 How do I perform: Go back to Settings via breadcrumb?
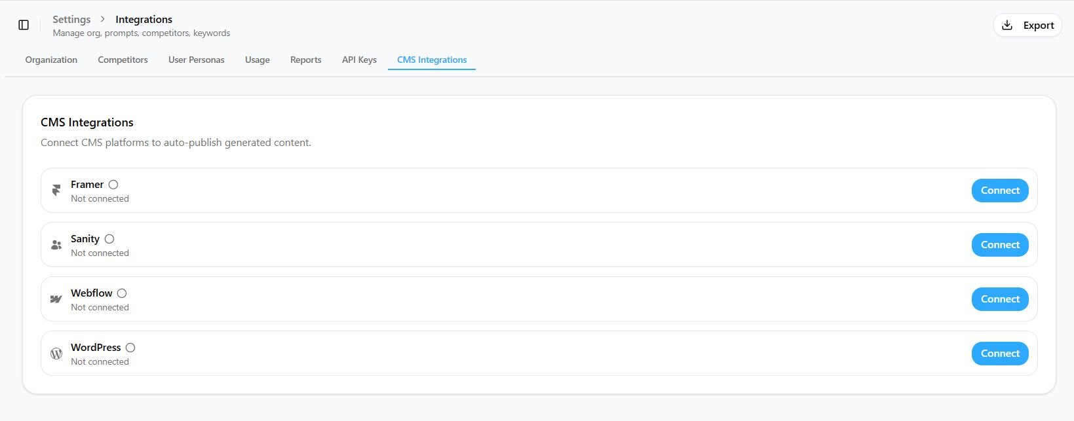(x=71, y=20)
